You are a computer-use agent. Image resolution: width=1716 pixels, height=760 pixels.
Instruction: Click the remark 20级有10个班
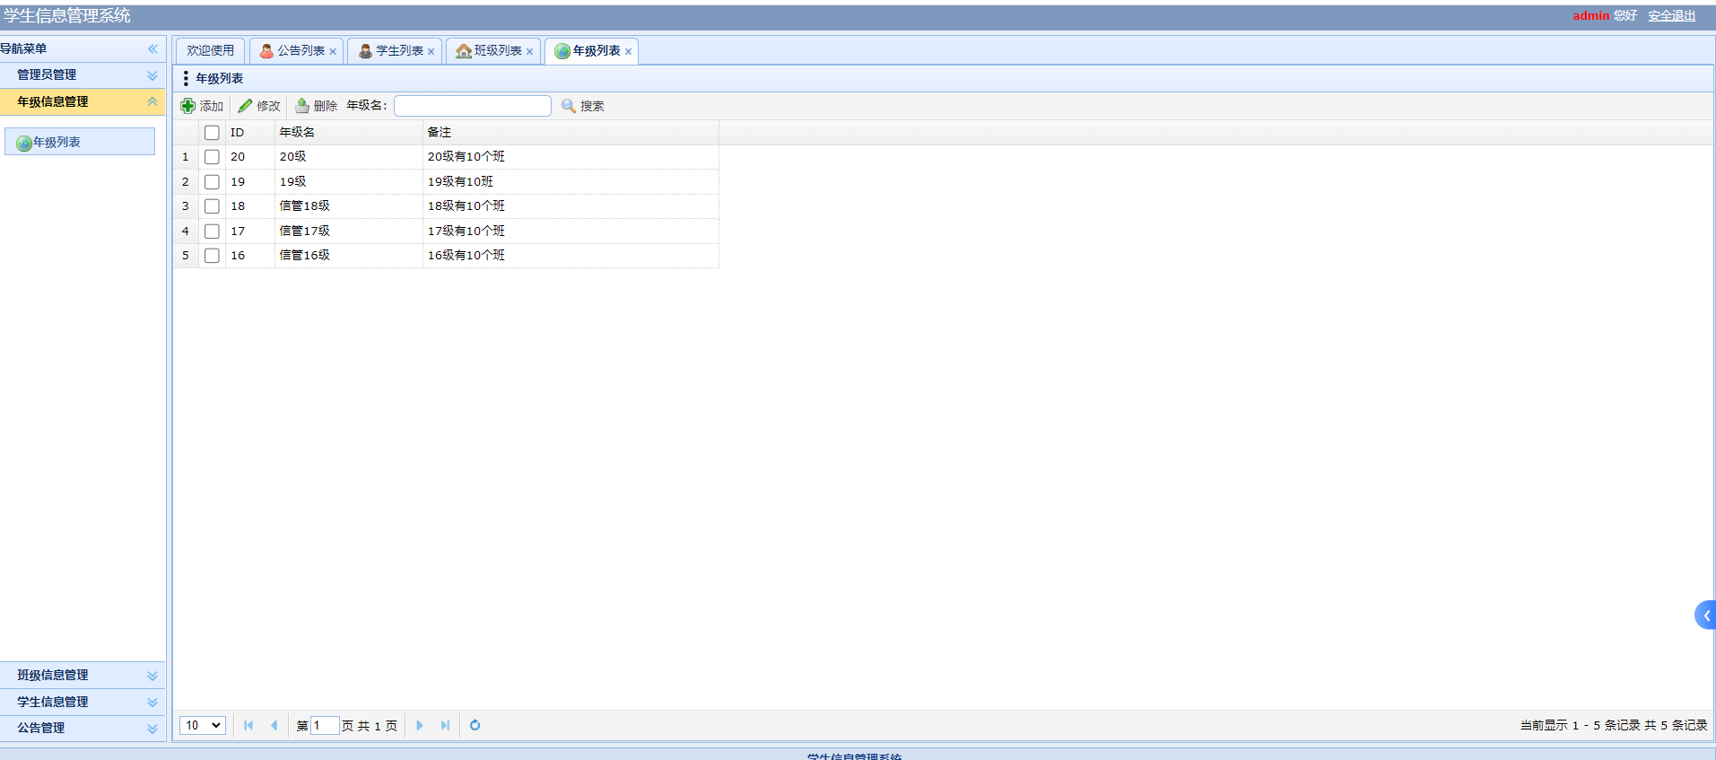point(466,157)
